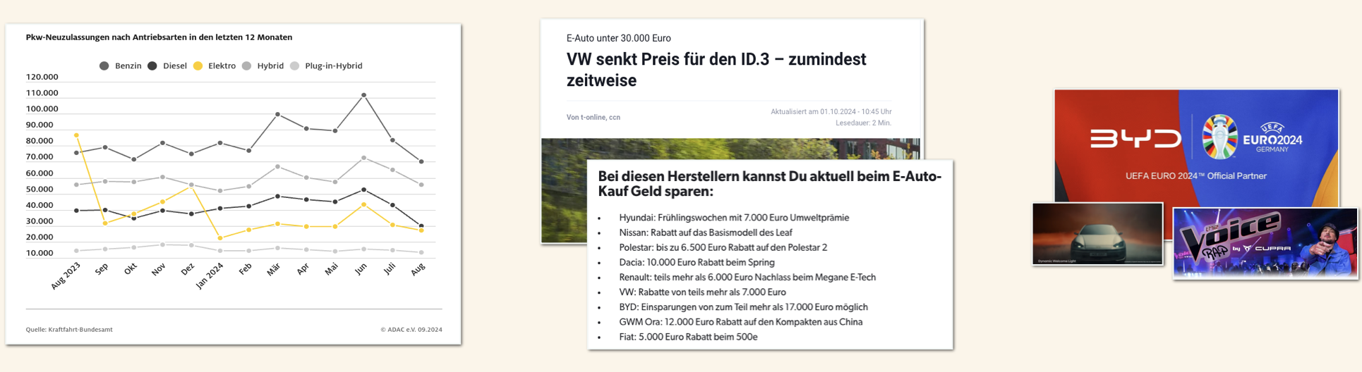The width and height of the screenshot is (1362, 372).
Task: Click the Elektro data point at Aug 2023
Action: [x=76, y=135]
